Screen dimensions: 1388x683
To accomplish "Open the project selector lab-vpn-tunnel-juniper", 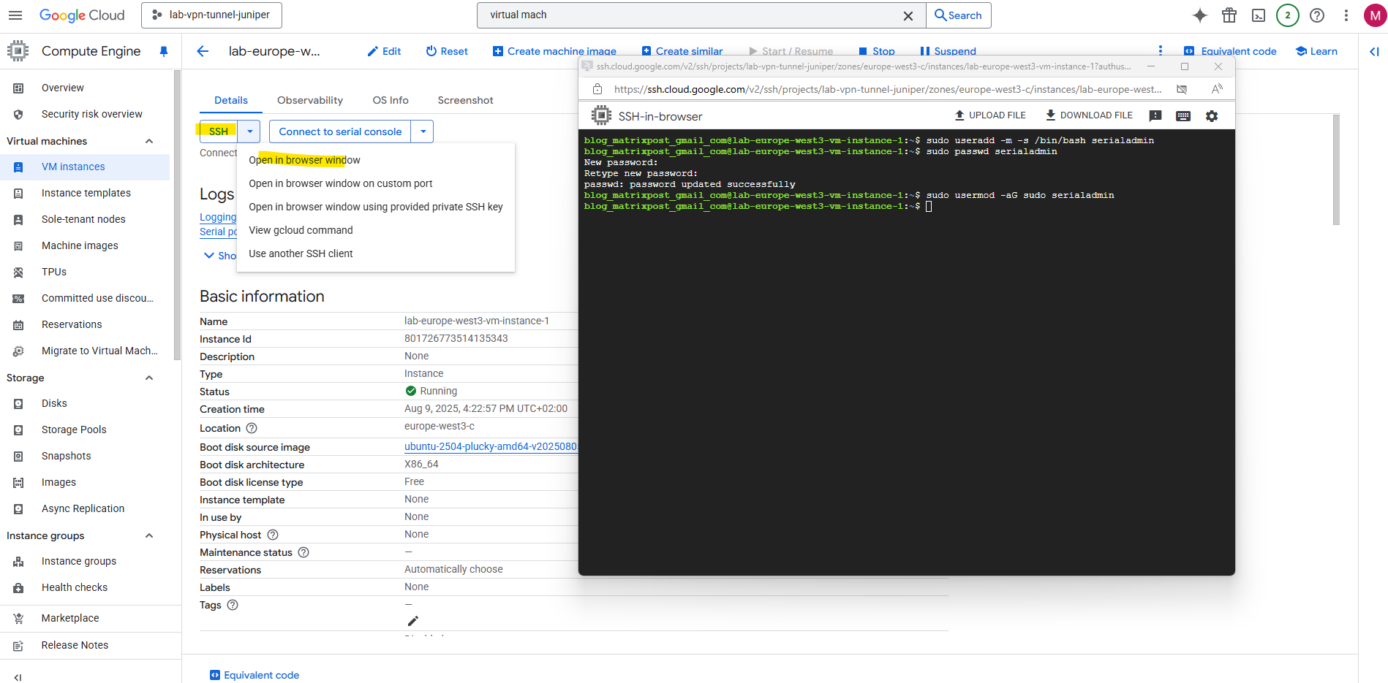I will [x=211, y=15].
